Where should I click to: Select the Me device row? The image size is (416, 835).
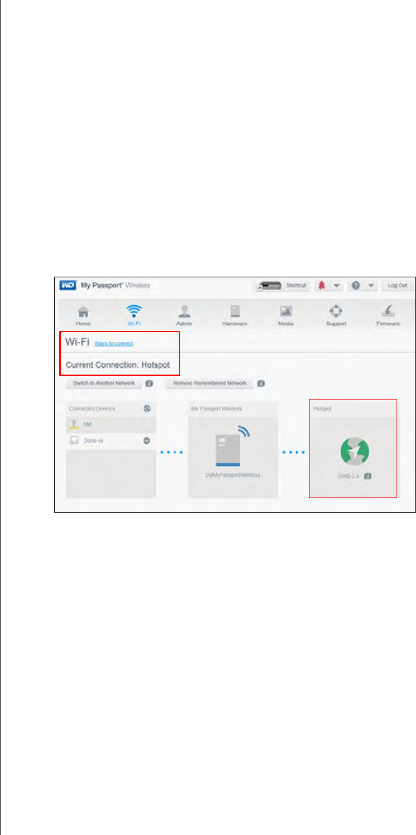pos(111,424)
